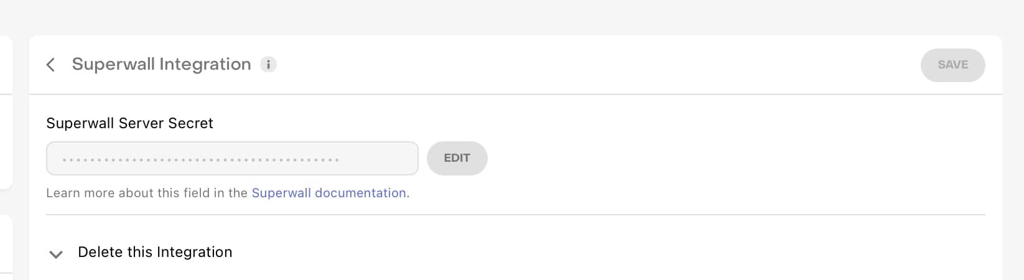1024x280 pixels.
Task: Click the upper partially visible left panel card
Action: click(6, 112)
